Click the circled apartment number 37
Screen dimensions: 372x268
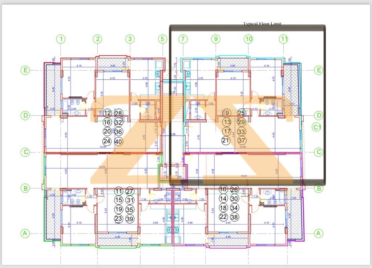[242, 140]
